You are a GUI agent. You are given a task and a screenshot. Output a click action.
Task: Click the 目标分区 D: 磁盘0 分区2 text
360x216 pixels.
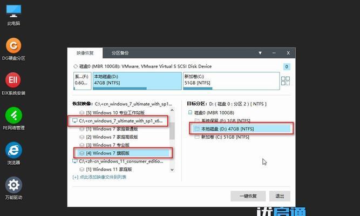237,104
